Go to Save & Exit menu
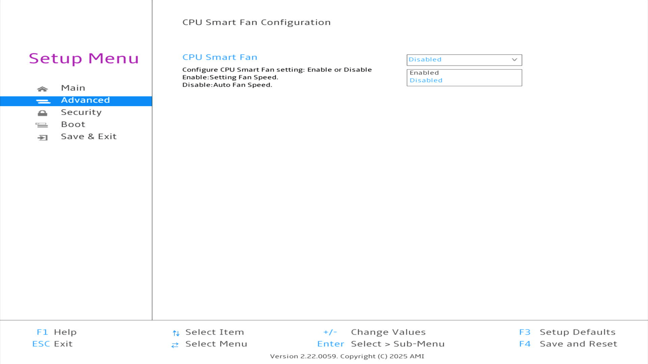648x364 pixels. [x=88, y=136]
